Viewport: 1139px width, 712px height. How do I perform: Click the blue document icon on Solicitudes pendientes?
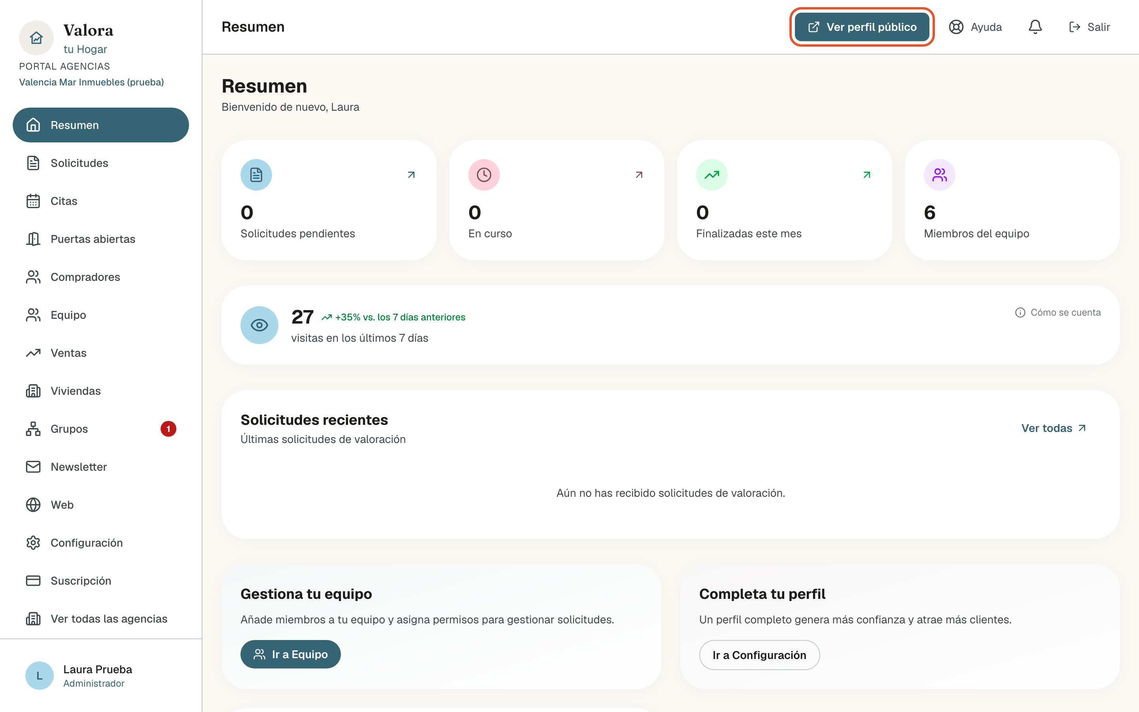click(256, 175)
